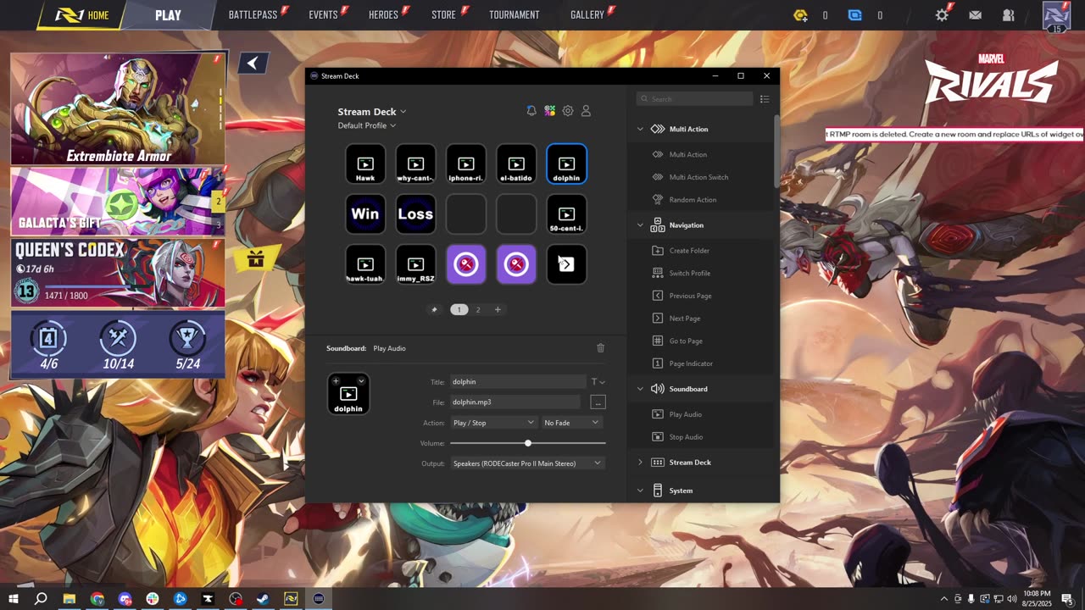Viewport: 1085px width, 610px height.
Task: Click the Title field containing dolphin
Action: [518, 382]
